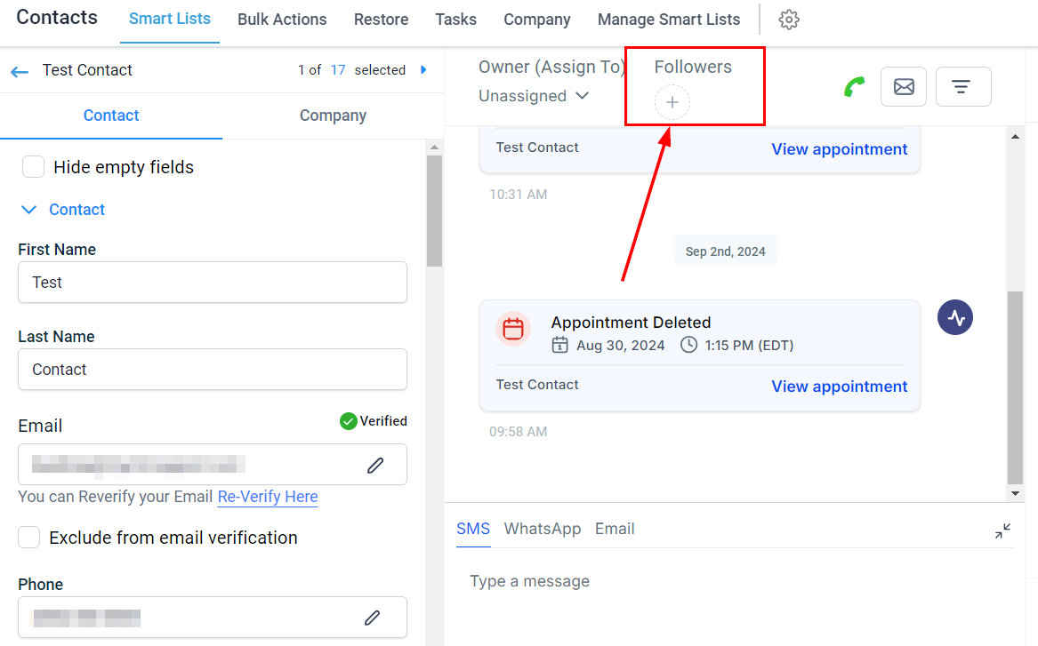Open the settings gear icon
Viewport: 1038px width, 646px height.
[789, 20]
